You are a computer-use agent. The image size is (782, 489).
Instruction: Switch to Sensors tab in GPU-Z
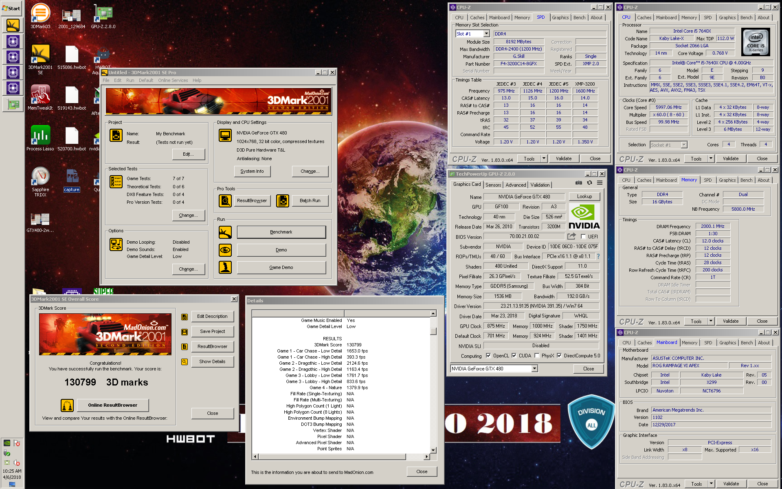(493, 185)
